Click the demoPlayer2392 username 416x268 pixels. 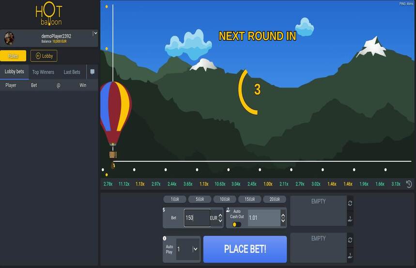56,36
